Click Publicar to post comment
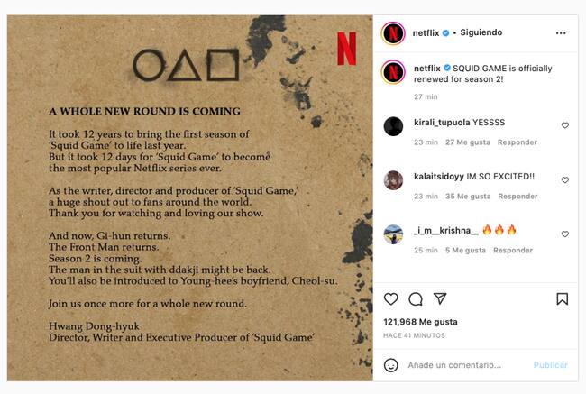This screenshot has width=586, height=394. click(x=550, y=365)
